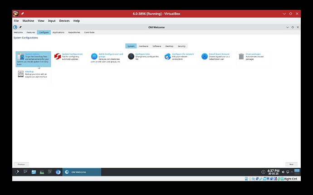
Task: Open the Configure the network icon
Action: (x=168, y=57)
